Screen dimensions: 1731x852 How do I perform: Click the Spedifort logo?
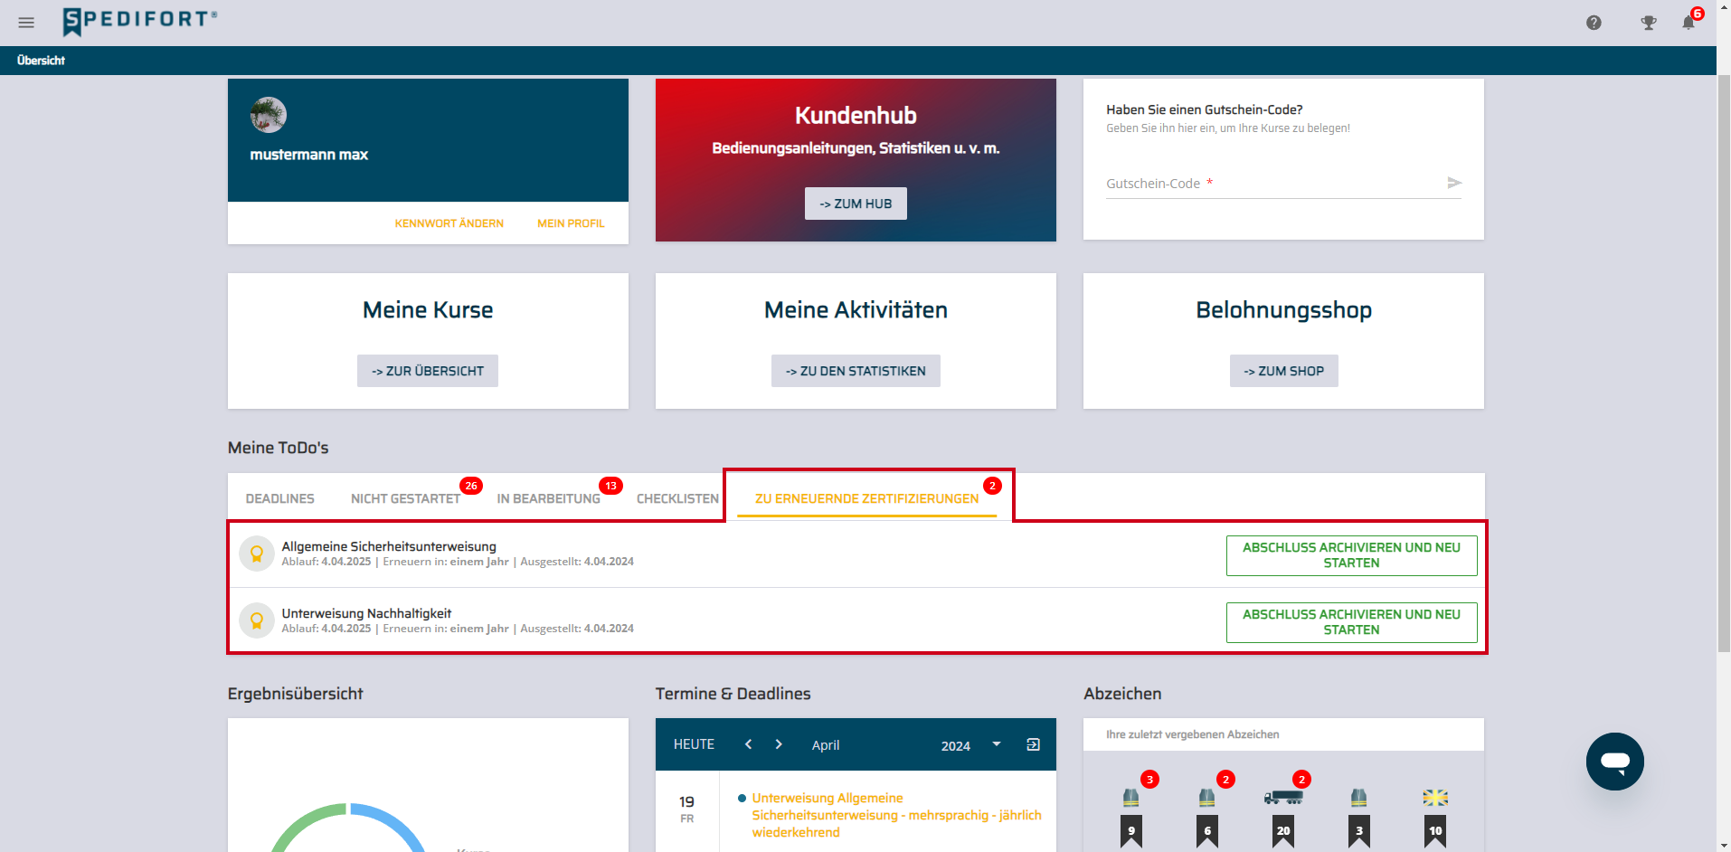point(140,21)
